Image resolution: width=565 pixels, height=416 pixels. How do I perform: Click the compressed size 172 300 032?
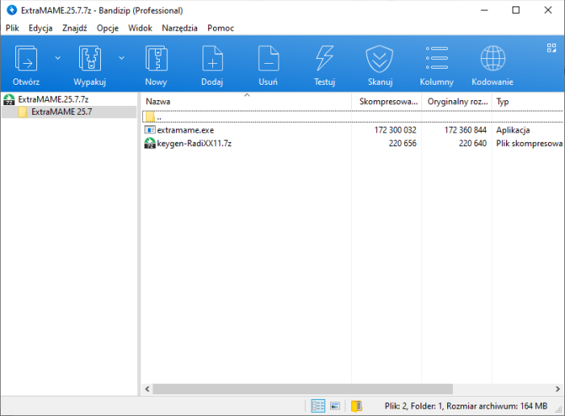point(395,130)
